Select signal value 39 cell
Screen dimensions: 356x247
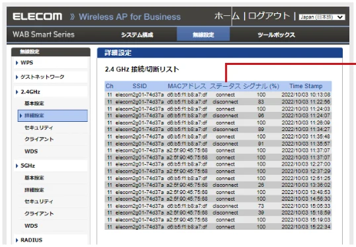pos(261,213)
